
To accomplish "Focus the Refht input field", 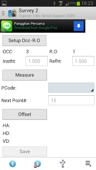I will [83, 61].
